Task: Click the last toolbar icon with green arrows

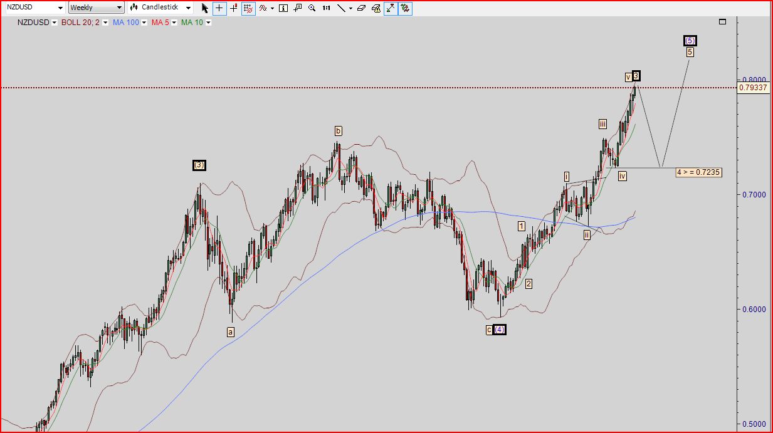Action: (405, 8)
